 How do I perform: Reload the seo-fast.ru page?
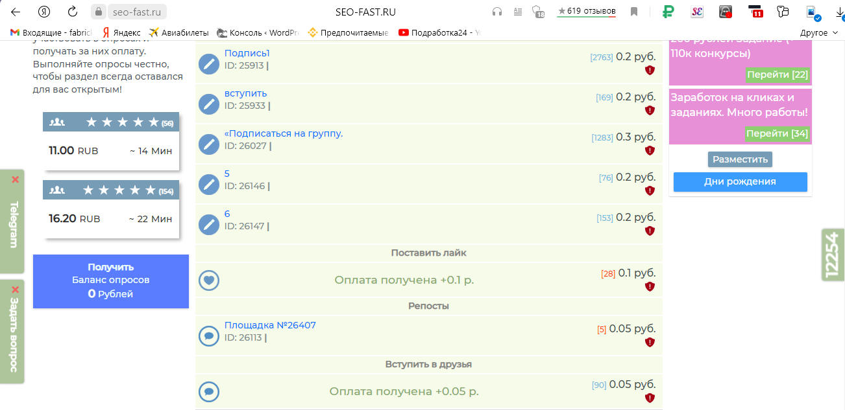pos(73,12)
